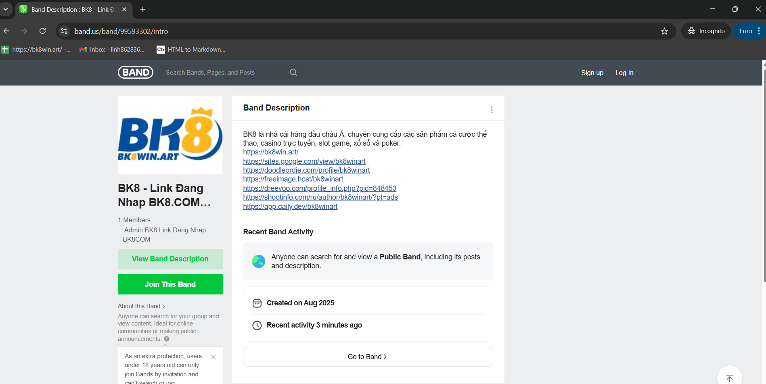Click the scroll-to-top arrow button
766x384 pixels.
(729, 378)
